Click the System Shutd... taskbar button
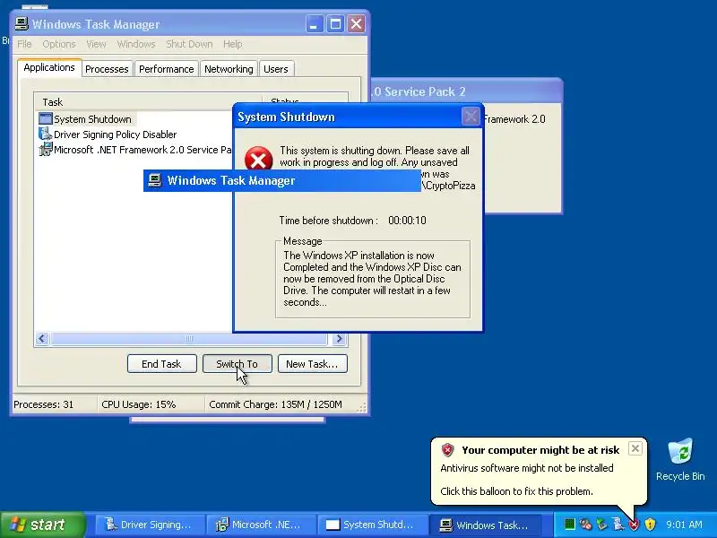Image resolution: width=717 pixels, height=538 pixels. 372,525
